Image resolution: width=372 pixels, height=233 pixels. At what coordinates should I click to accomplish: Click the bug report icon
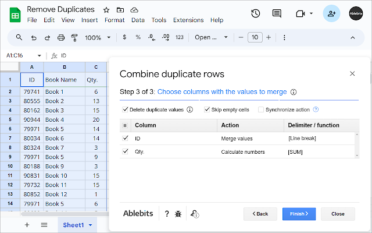[178, 214]
